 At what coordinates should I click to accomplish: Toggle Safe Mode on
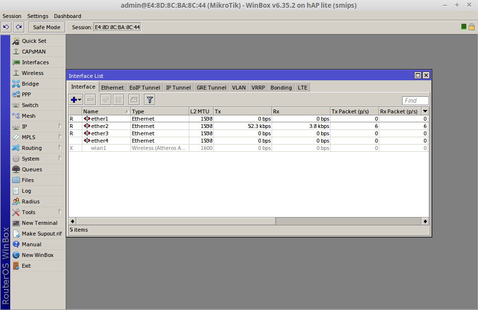pos(46,27)
